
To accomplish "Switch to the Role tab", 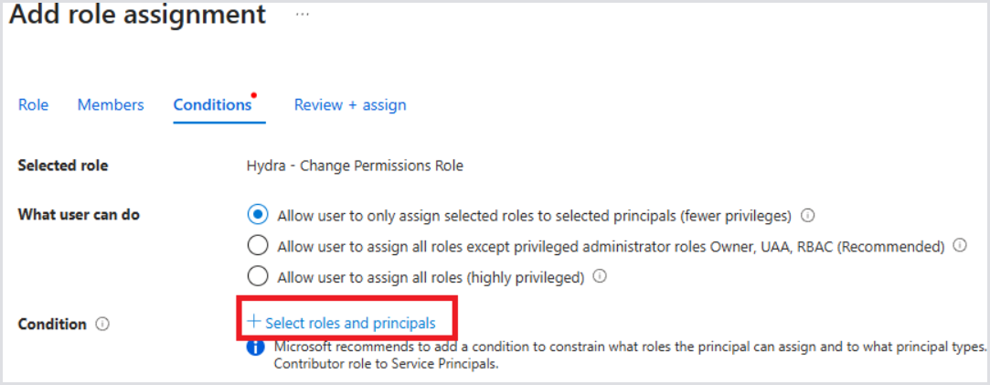I will 33,105.
